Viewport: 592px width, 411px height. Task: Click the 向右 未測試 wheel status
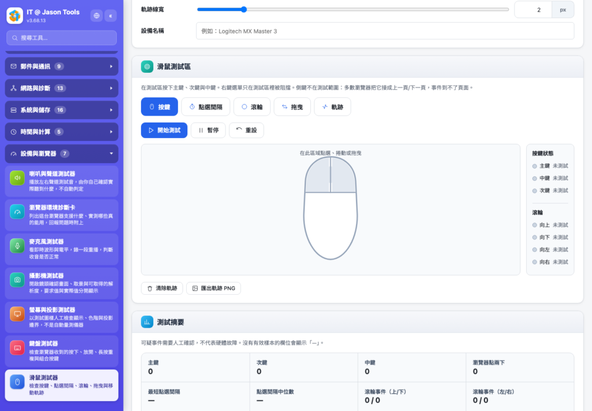(x=550, y=262)
